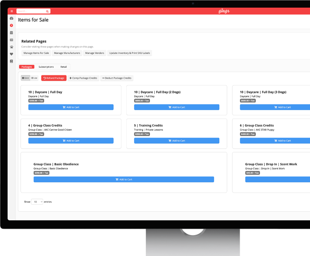This screenshot has height=256, width=310.
Task: Click the $400.00 + Tax price badge
Action: [x=248, y=134]
